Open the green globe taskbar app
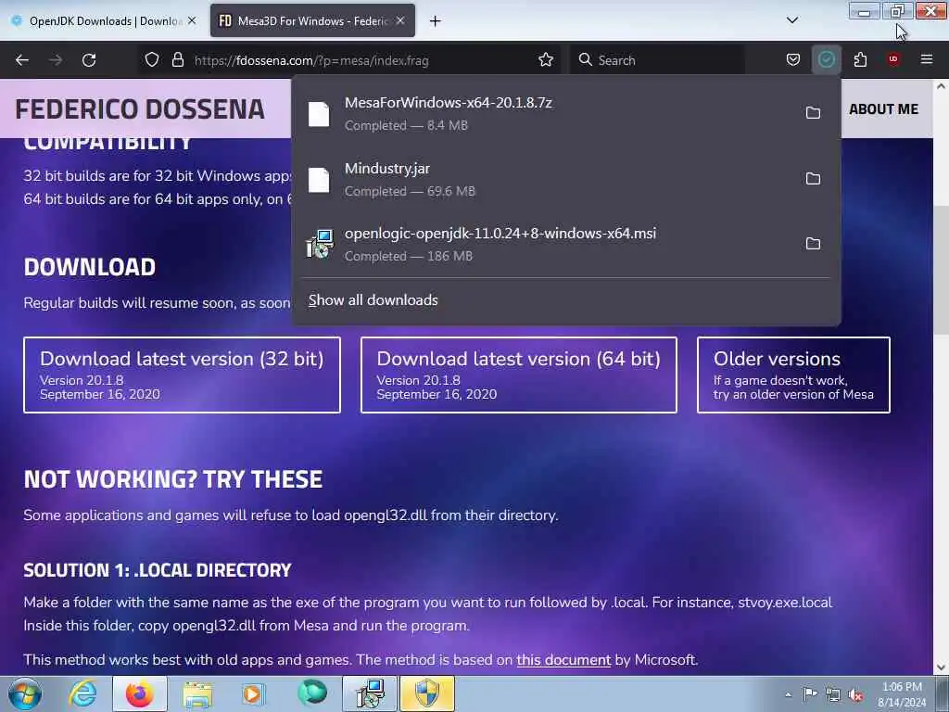The image size is (949, 712). pos(312,693)
